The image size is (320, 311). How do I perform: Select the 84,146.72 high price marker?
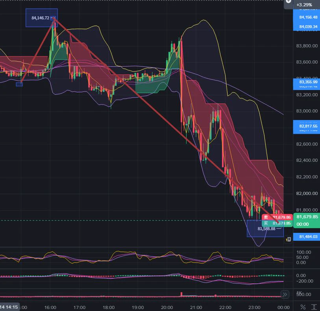(41, 18)
